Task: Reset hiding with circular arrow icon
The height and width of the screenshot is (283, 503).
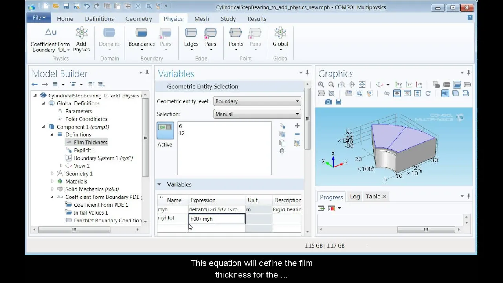Action: [428, 93]
